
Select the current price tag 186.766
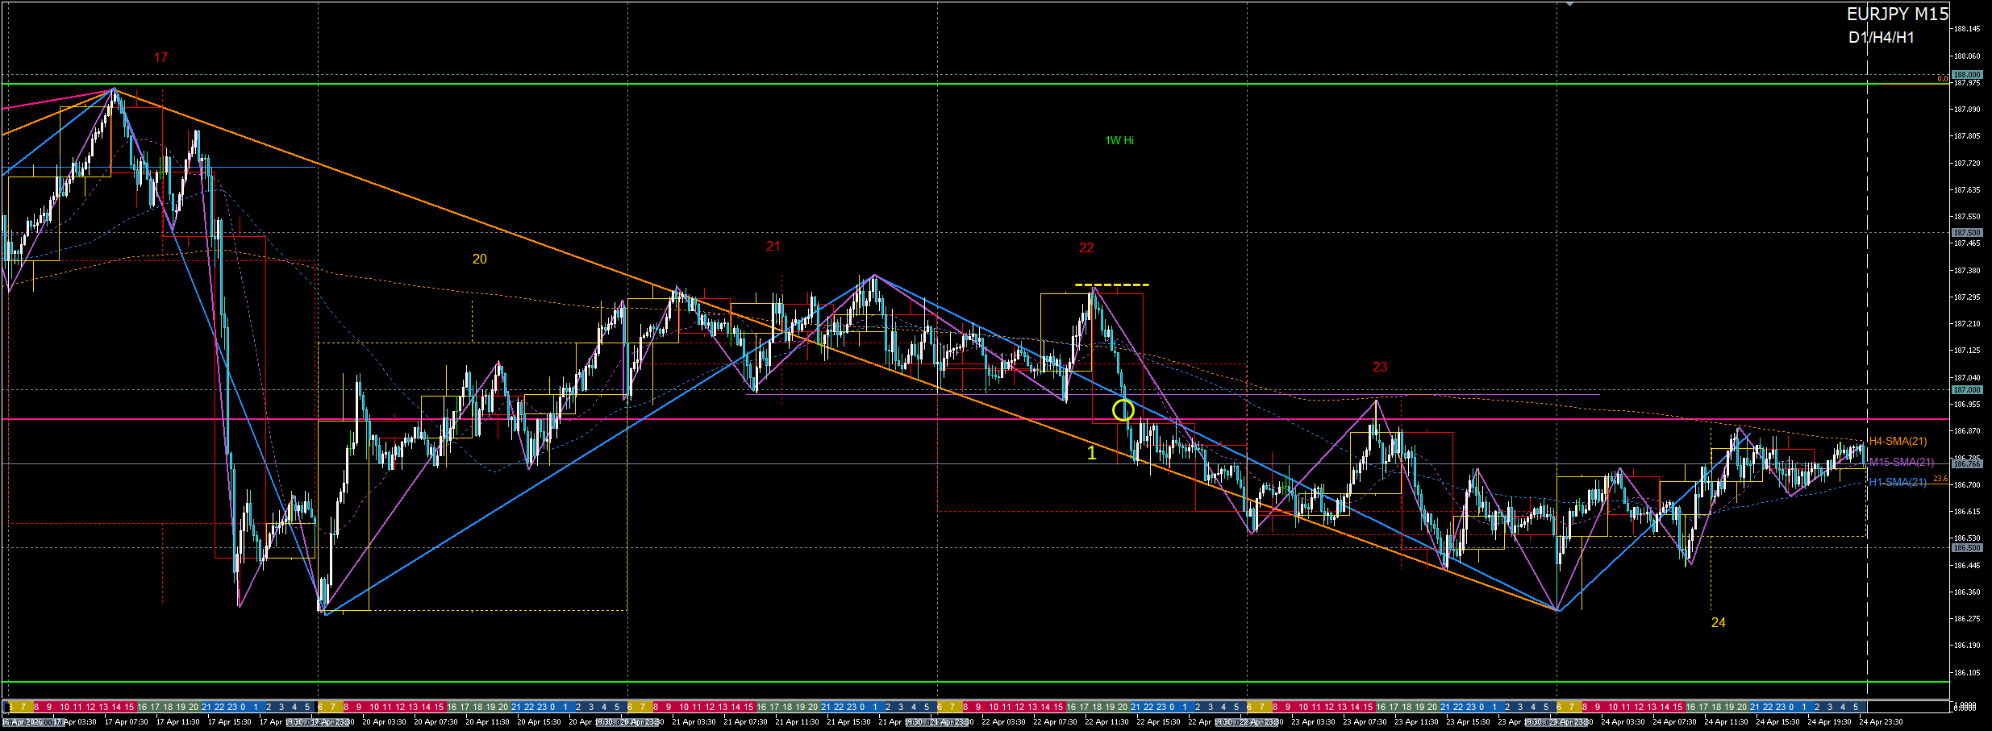[1966, 464]
